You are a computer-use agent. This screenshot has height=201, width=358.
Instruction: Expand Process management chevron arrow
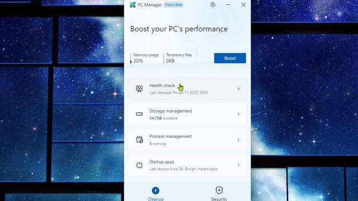tap(238, 140)
